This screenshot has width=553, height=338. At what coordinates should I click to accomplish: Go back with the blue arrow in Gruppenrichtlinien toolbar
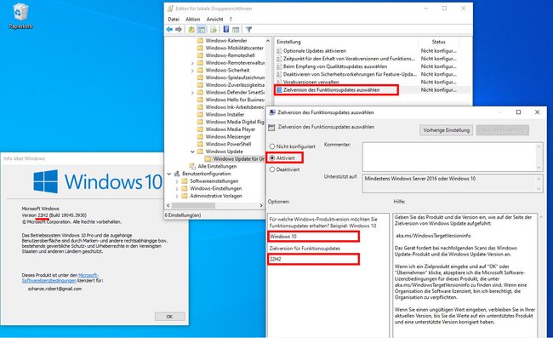coord(169,29)
